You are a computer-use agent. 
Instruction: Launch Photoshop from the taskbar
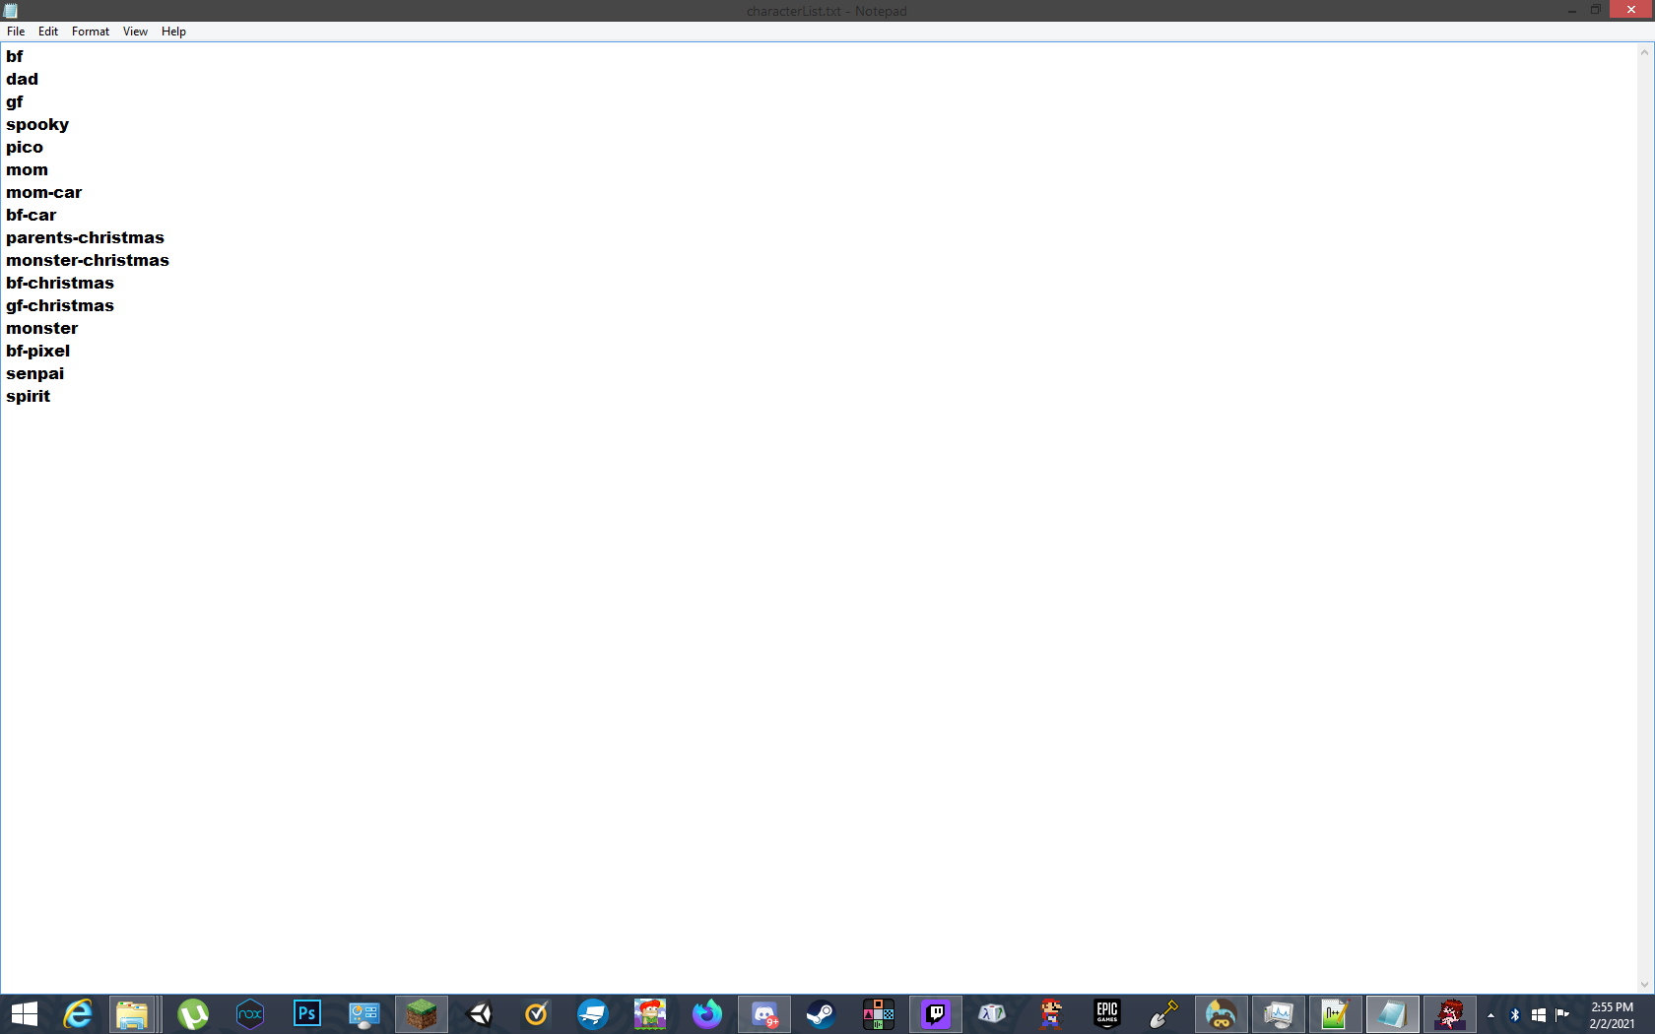click(307, 1014)
